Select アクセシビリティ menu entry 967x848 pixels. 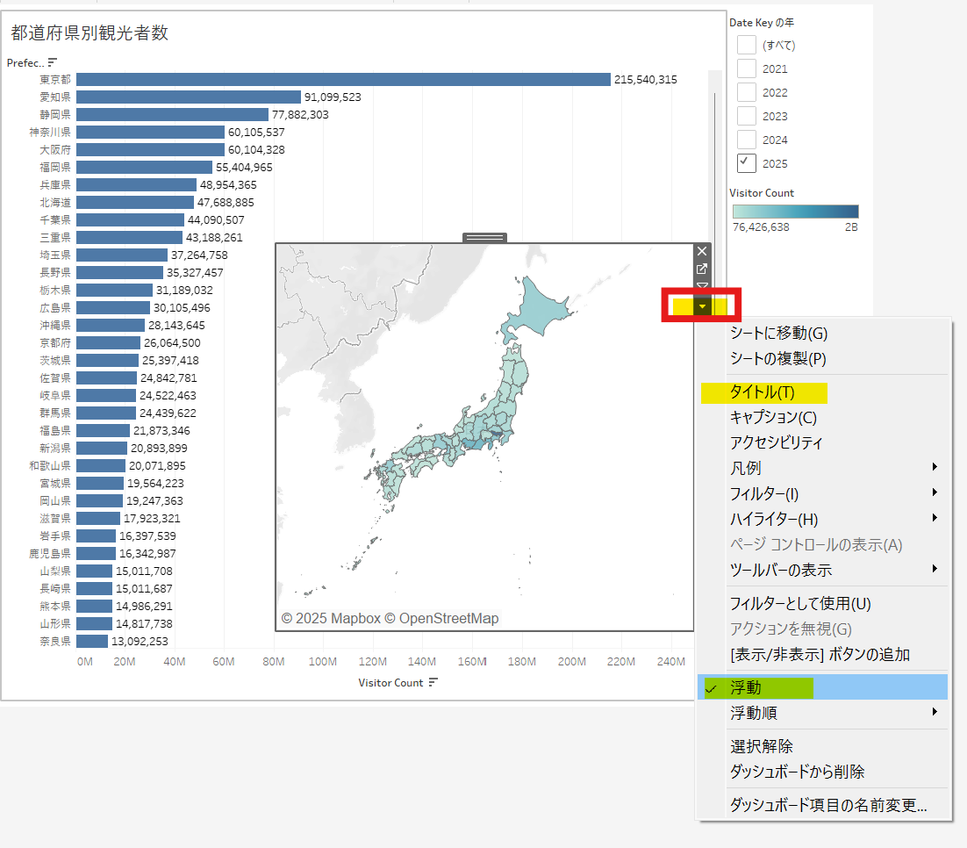(823, 443)
